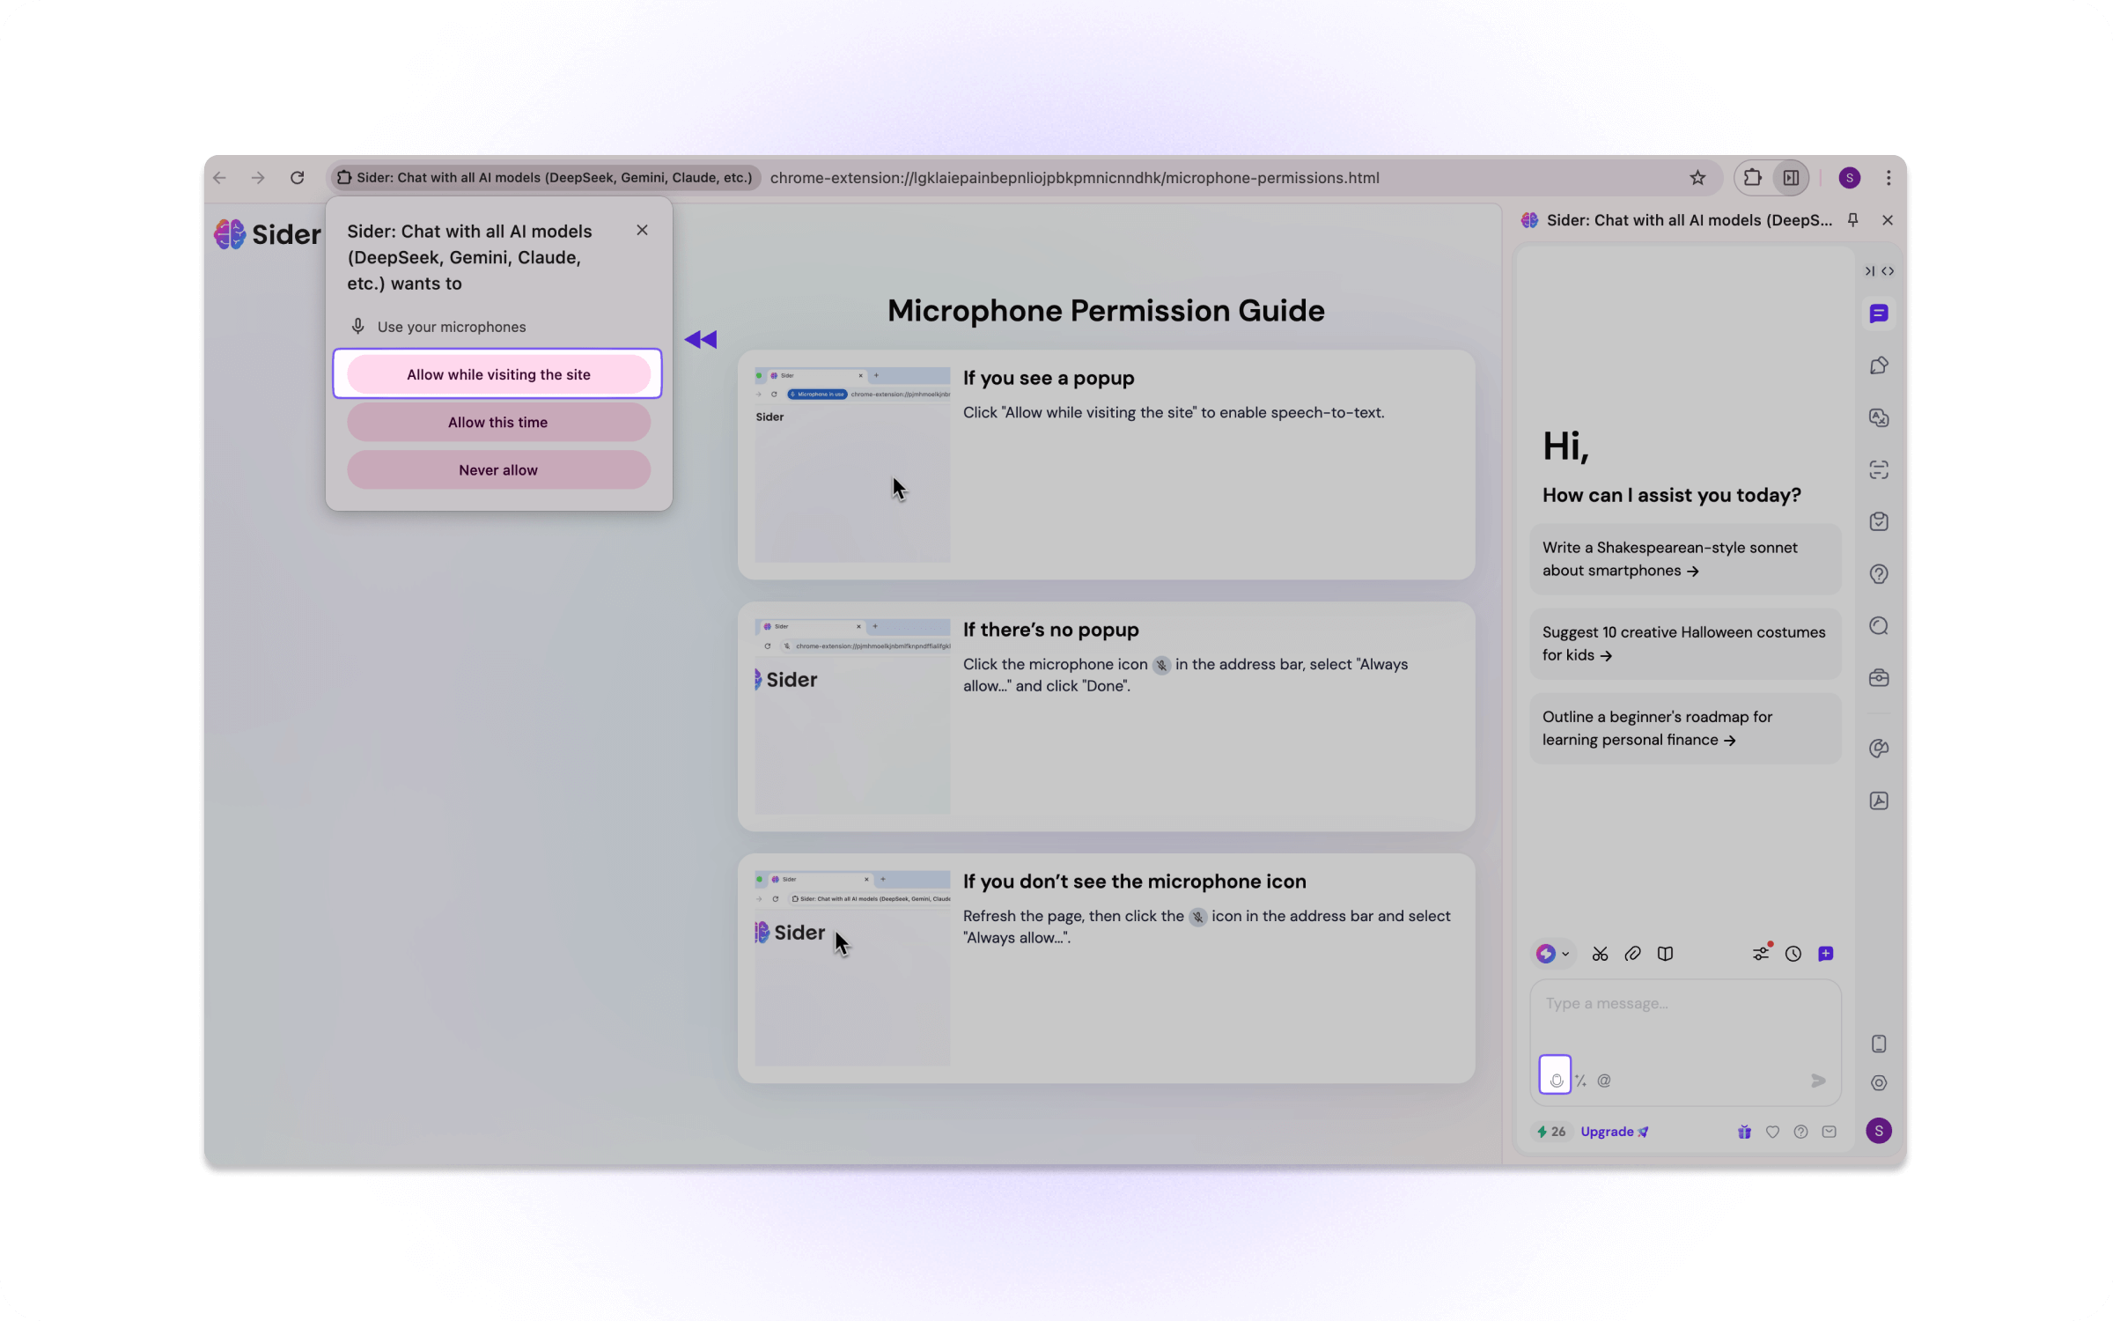Open the Toolbox briefcase icon in sidebar
Viewport: 2113px width, 1321px height.
click(1879, 678)
